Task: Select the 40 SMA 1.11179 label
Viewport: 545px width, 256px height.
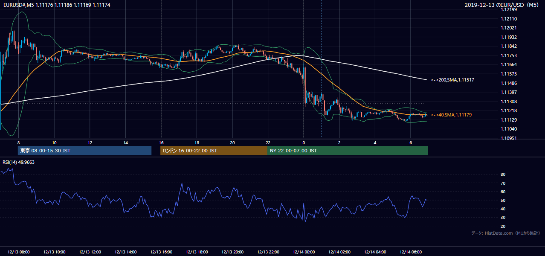Action: [451, 115]
